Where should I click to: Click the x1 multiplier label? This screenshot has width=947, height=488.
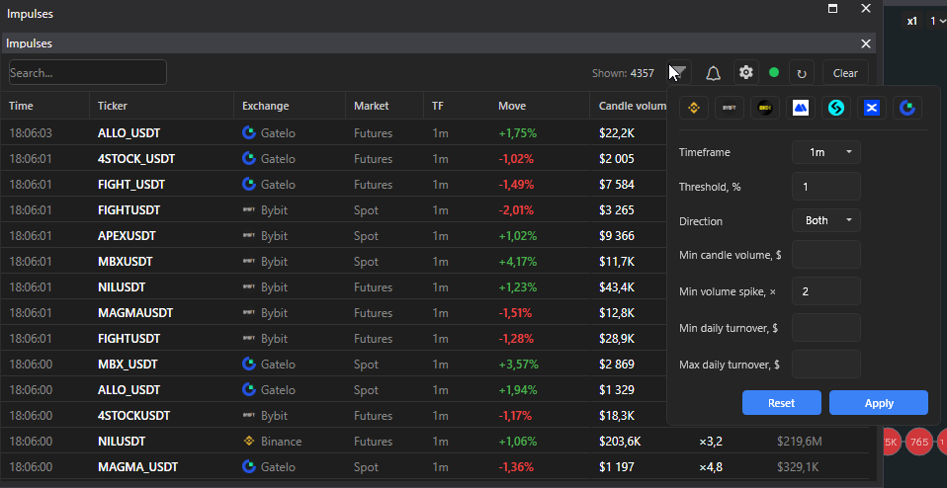point(912,21)
